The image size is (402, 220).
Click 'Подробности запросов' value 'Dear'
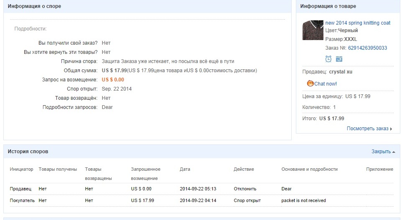pos(107,107)
